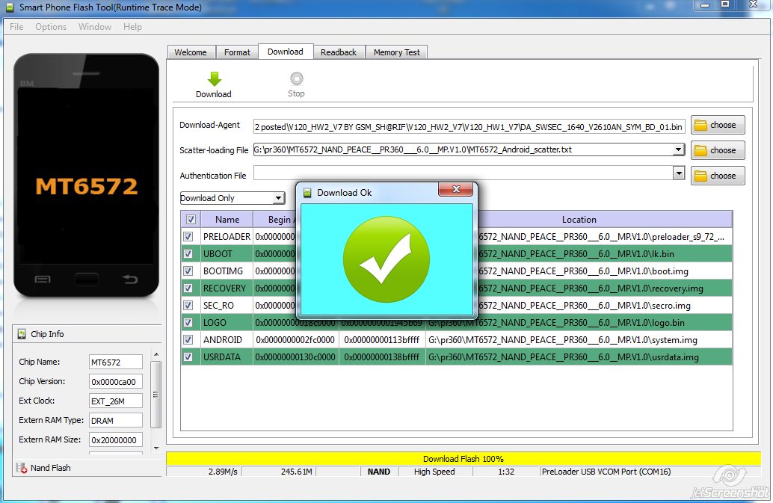This screenshot has height=503, width=773.
Task: Uncheck the RECOVERY partition checkbox
Action: click(x=188, y=288)
